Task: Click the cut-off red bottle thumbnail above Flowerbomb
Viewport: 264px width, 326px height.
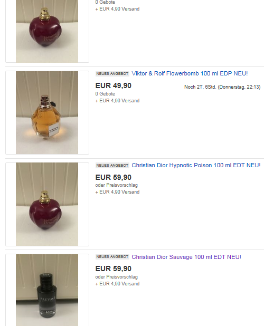Action: 47,31
